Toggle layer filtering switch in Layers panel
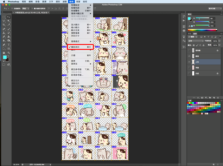This screenshot has width=223, height=166. pos(220,37)
